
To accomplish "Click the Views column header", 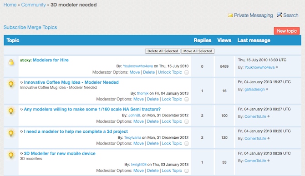I will [x=224, y=40].
